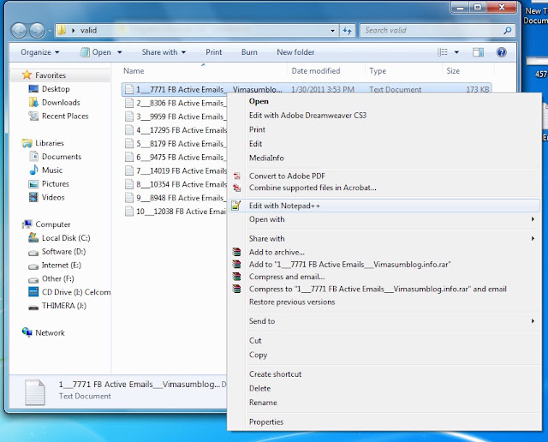The image size is (548, 442).
Task: Click the large text document icon in details pane
Action: pyautogui.click(x=35, y=392)
